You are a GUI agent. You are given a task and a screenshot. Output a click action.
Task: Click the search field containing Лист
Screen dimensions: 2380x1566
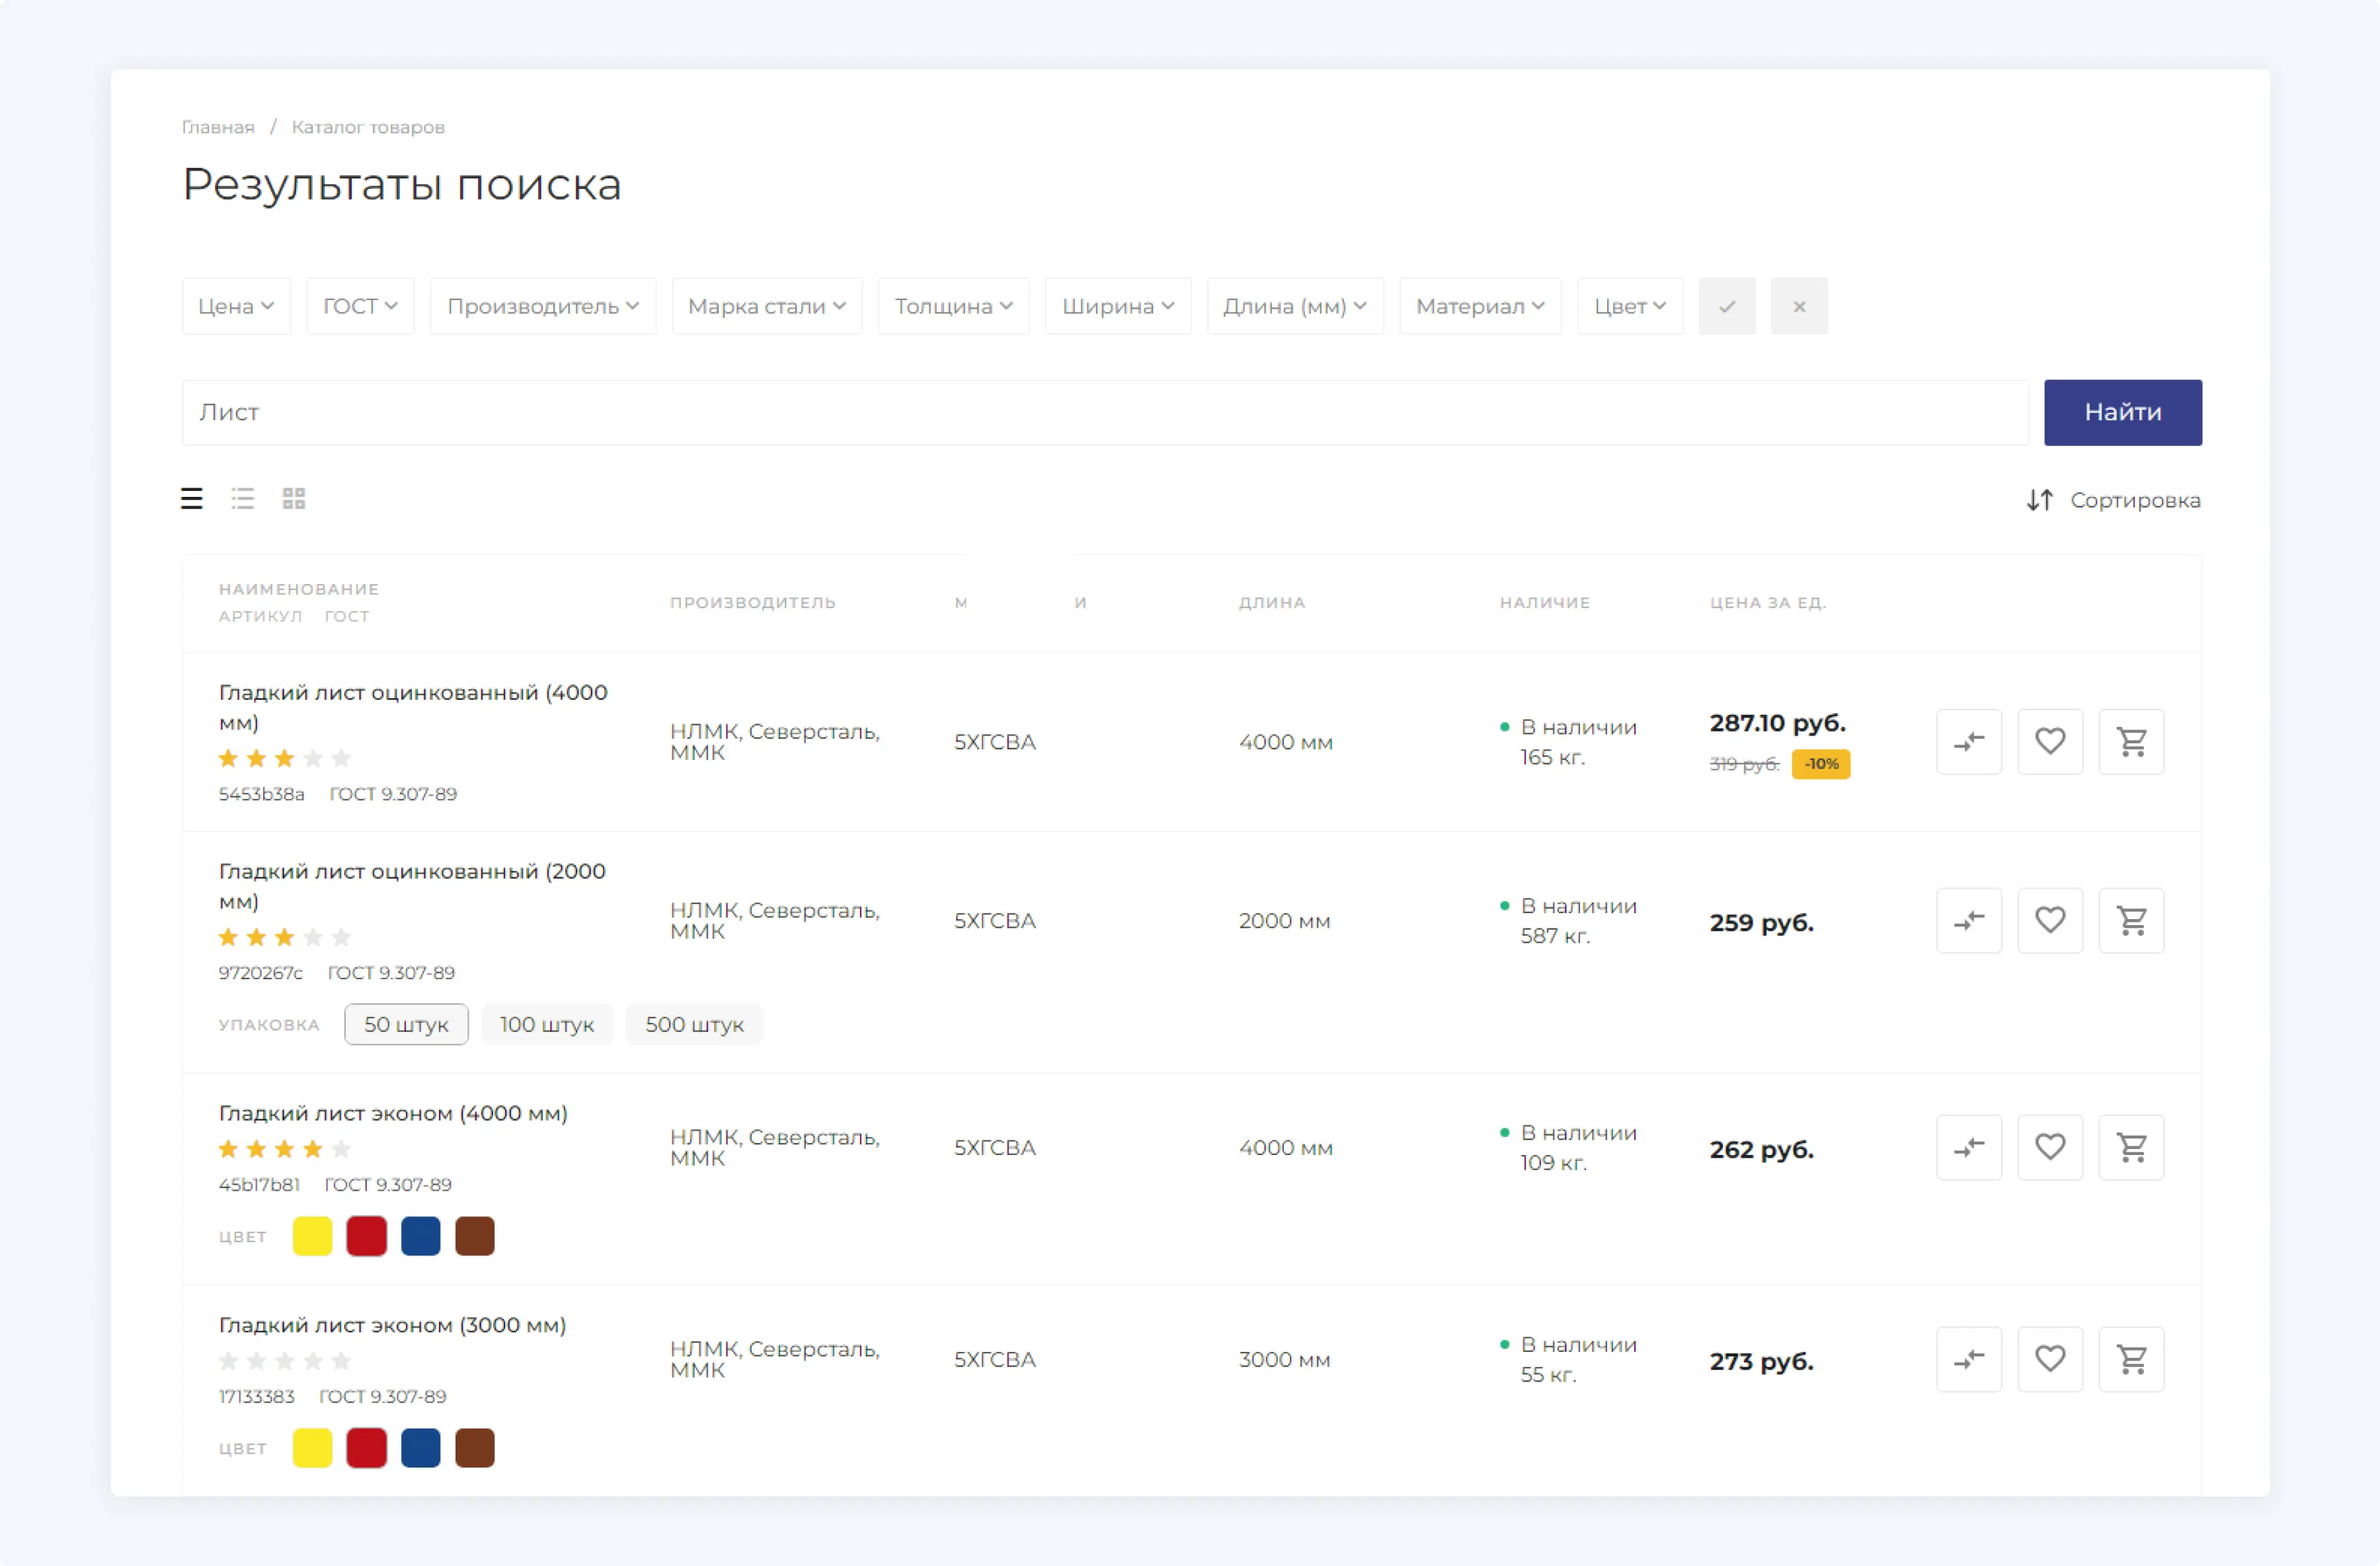coord(1100,413)
